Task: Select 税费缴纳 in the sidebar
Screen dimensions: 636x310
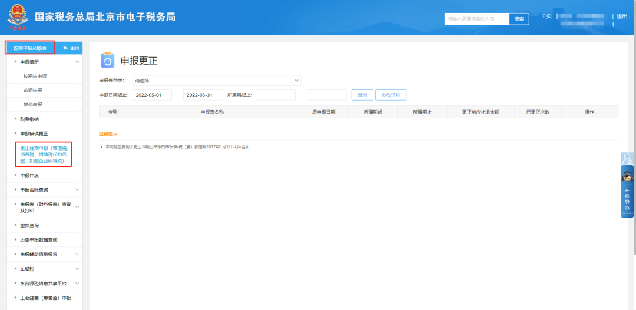Action: 29,119
